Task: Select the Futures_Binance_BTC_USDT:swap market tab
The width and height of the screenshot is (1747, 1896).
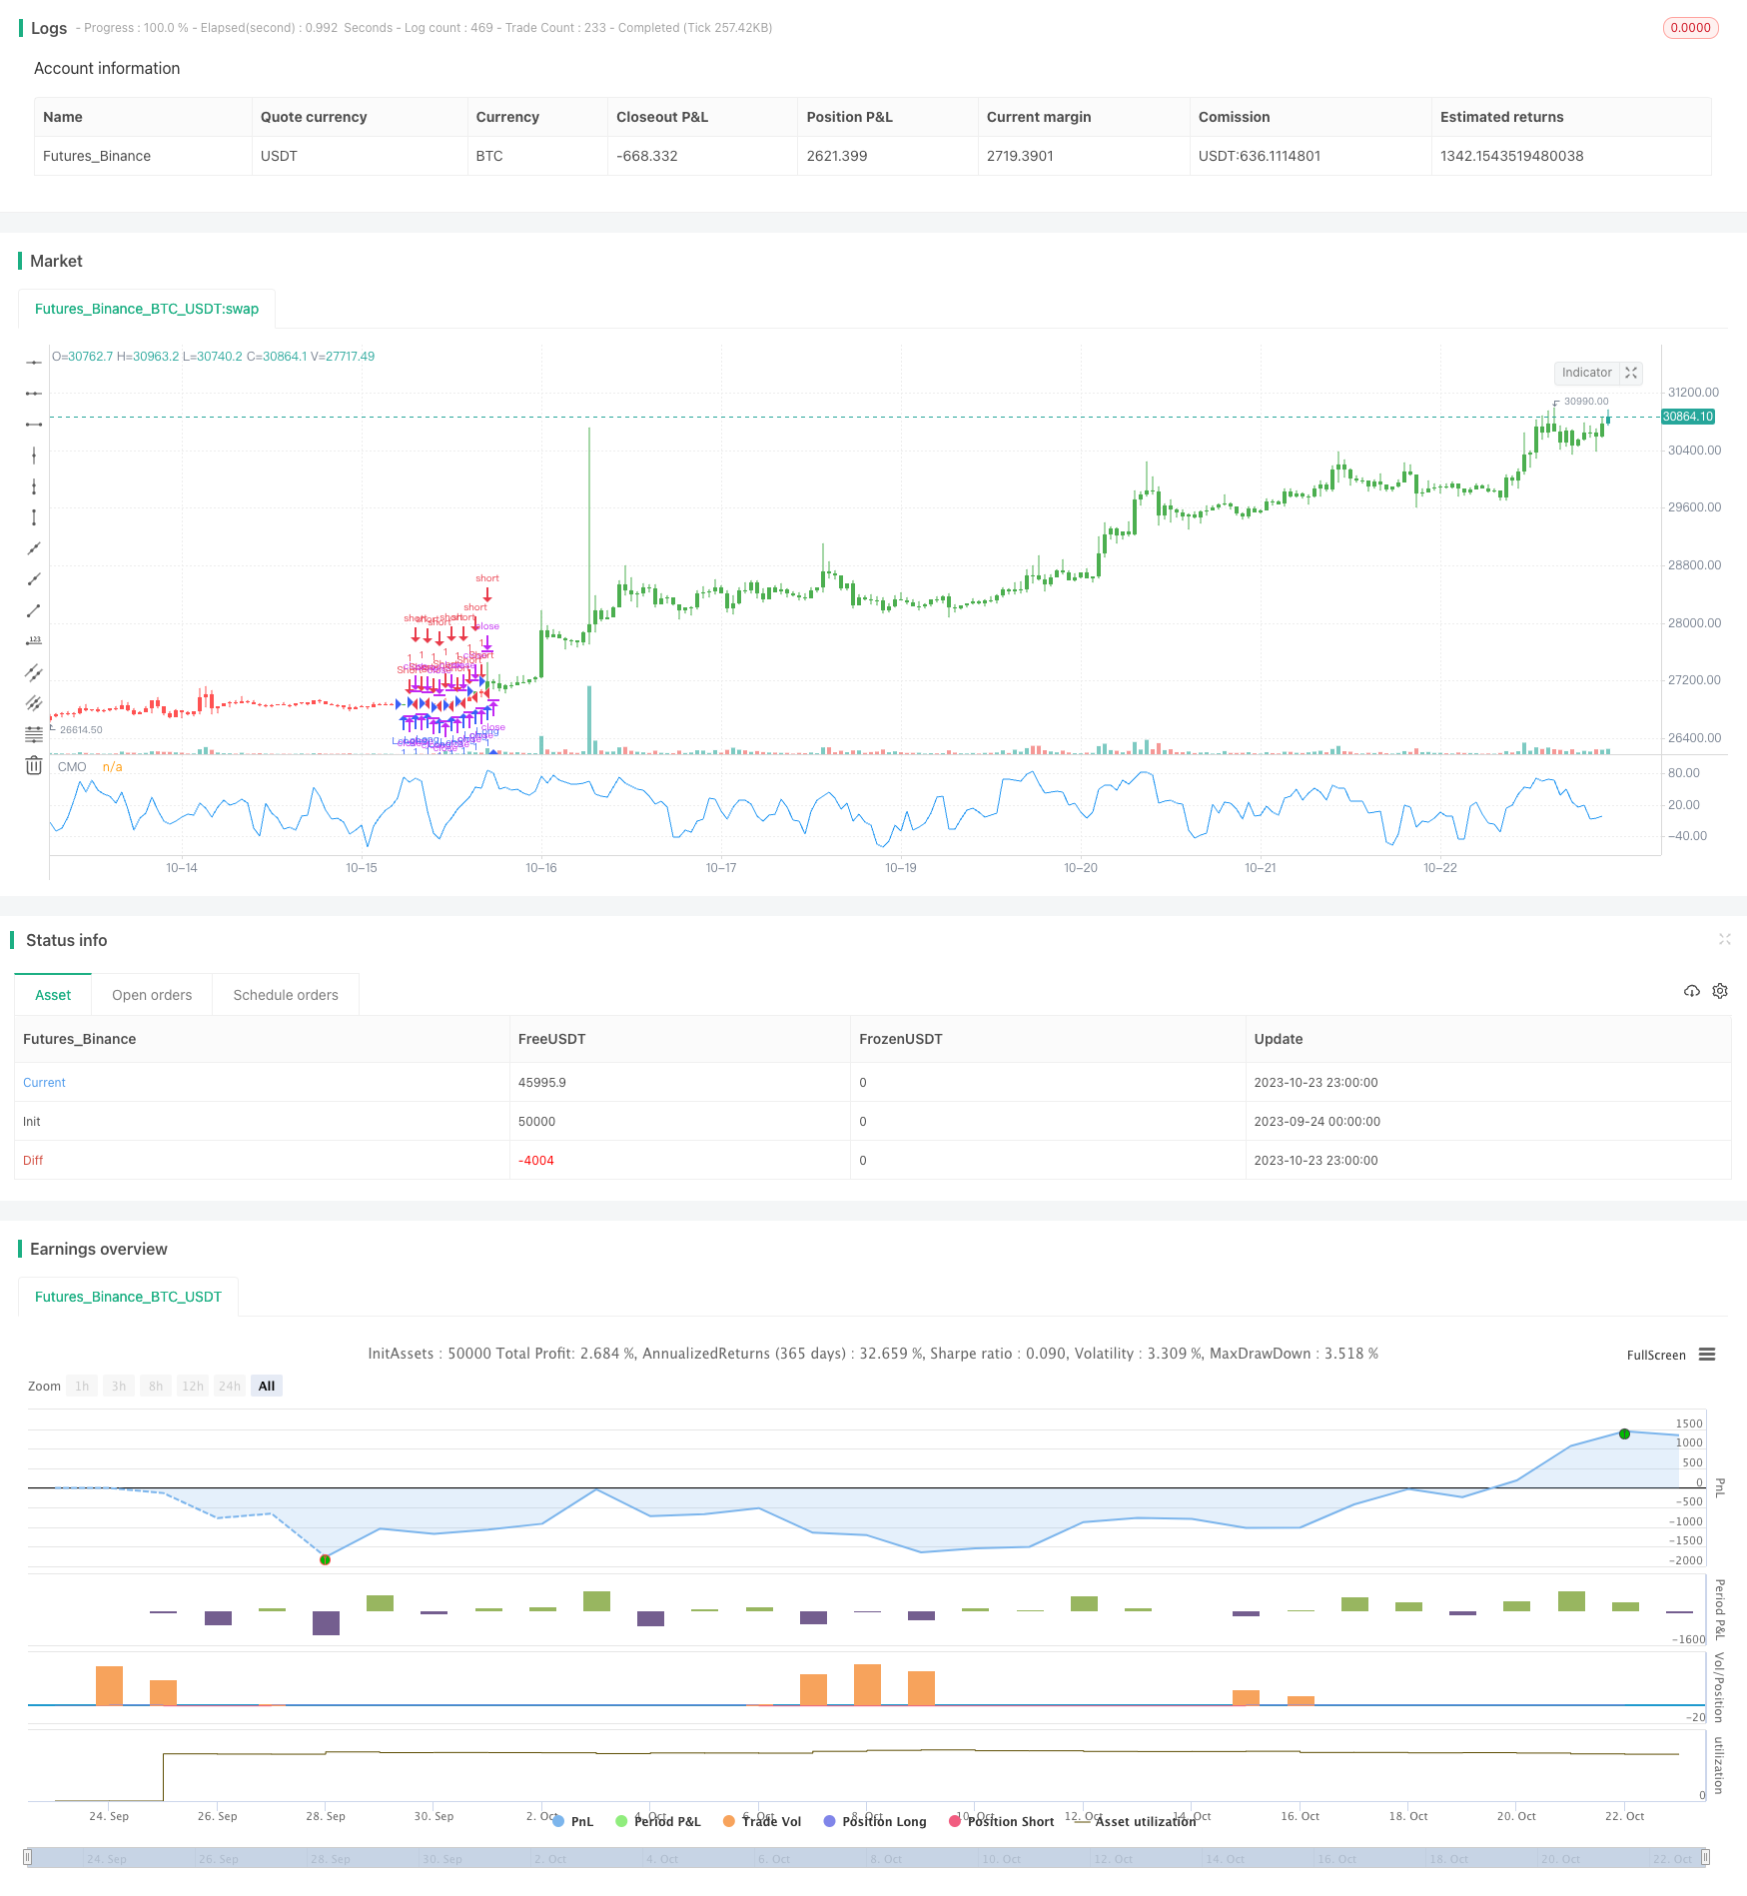Action: [147, 309]
